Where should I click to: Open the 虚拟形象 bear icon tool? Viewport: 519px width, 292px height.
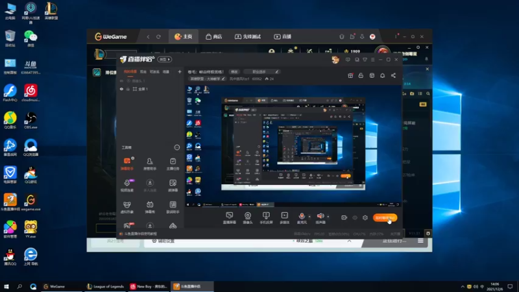tap(127, 207)
